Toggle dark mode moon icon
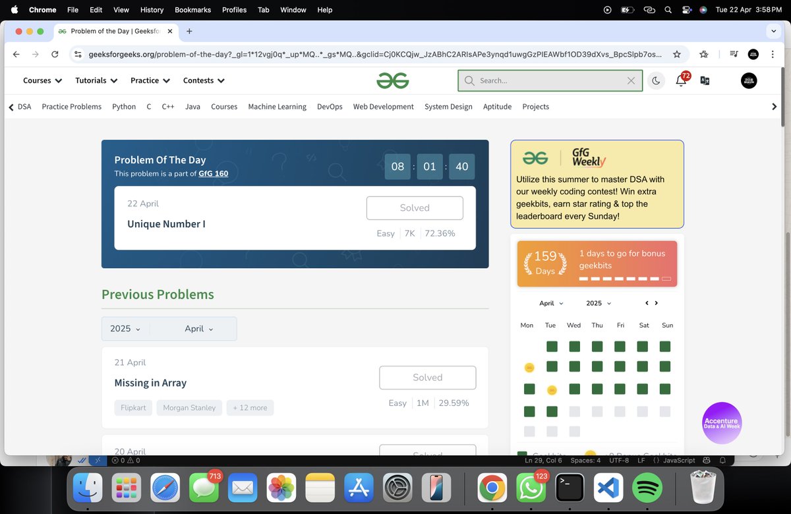This screenshot has height=514, width=791. click(656, 80)
